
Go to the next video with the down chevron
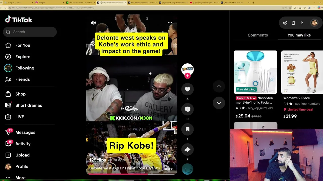(x=219, y=103)
